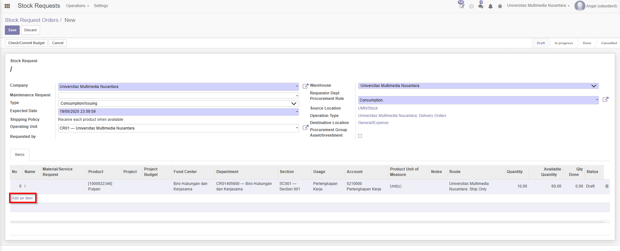Open external link next to Procurement Rule
620x251 pixels.
605,100
